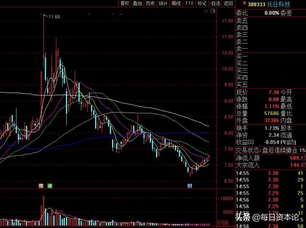The height and width of the screenshot is (228, 306).
Task: Click the 减 event marker on chart
Action: pyautogui.click(x=49, y=185)
